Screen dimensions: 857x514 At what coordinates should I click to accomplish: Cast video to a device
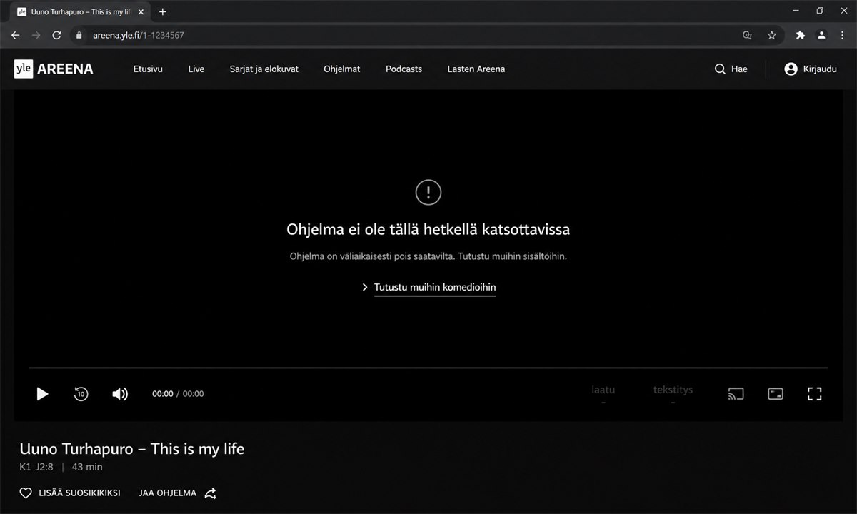coord(736,394)
